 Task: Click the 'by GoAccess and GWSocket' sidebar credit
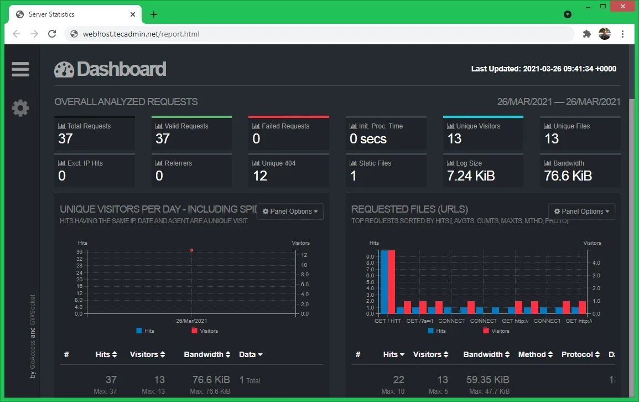pos(33,336)
